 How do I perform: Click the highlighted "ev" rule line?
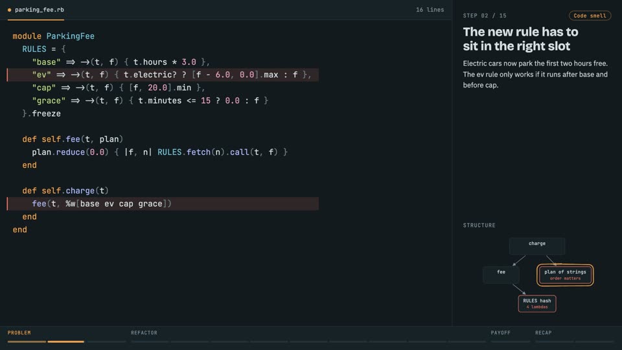[x=163, y=75]
